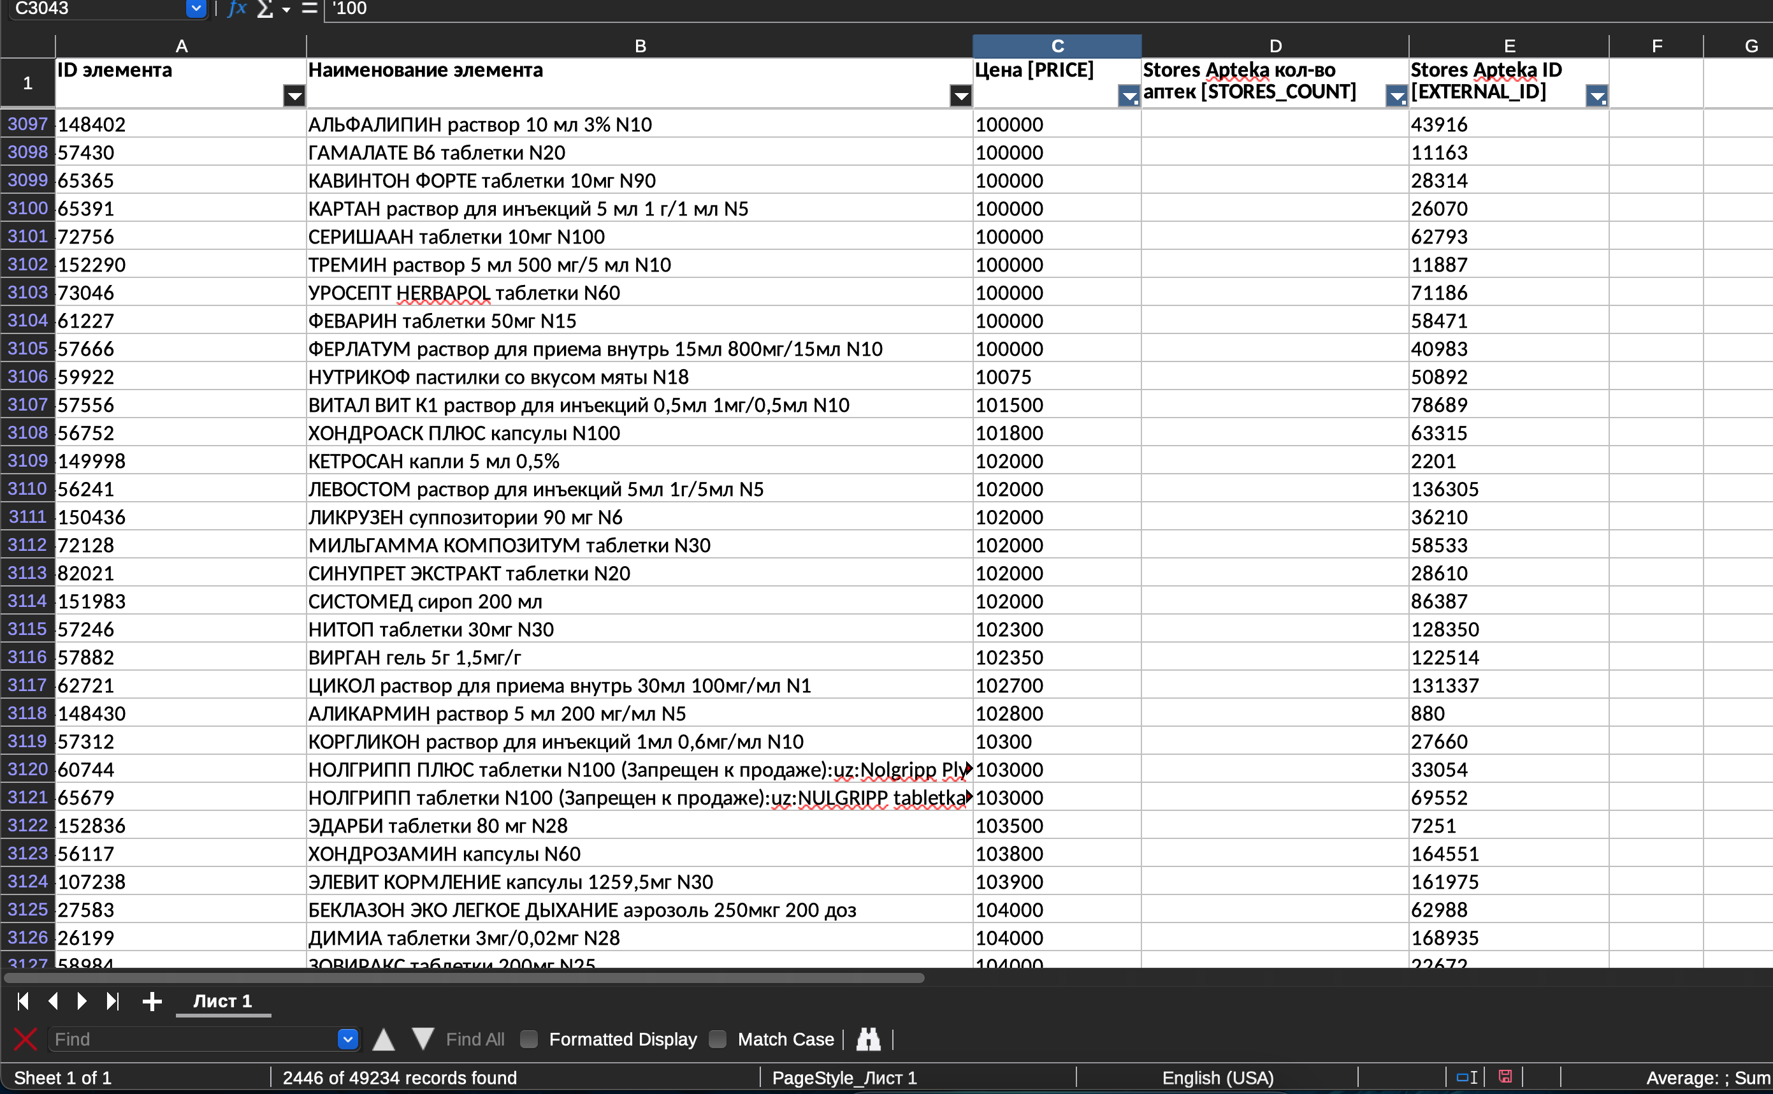Go to first sheet navigation arrow
This screenshot has width=1773, height=1094.
click(22, 1002)
